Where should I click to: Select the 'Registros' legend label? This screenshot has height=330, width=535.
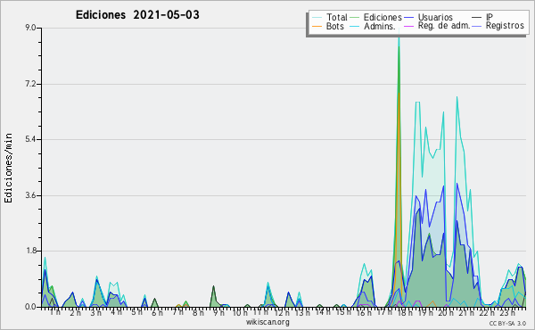click(505, 26)
